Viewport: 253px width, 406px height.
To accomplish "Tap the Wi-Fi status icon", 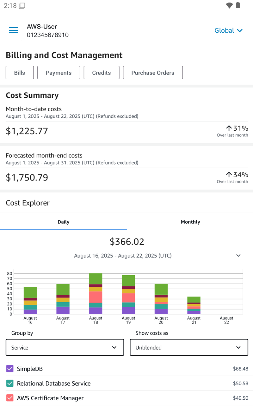I will tap(229, 5).
